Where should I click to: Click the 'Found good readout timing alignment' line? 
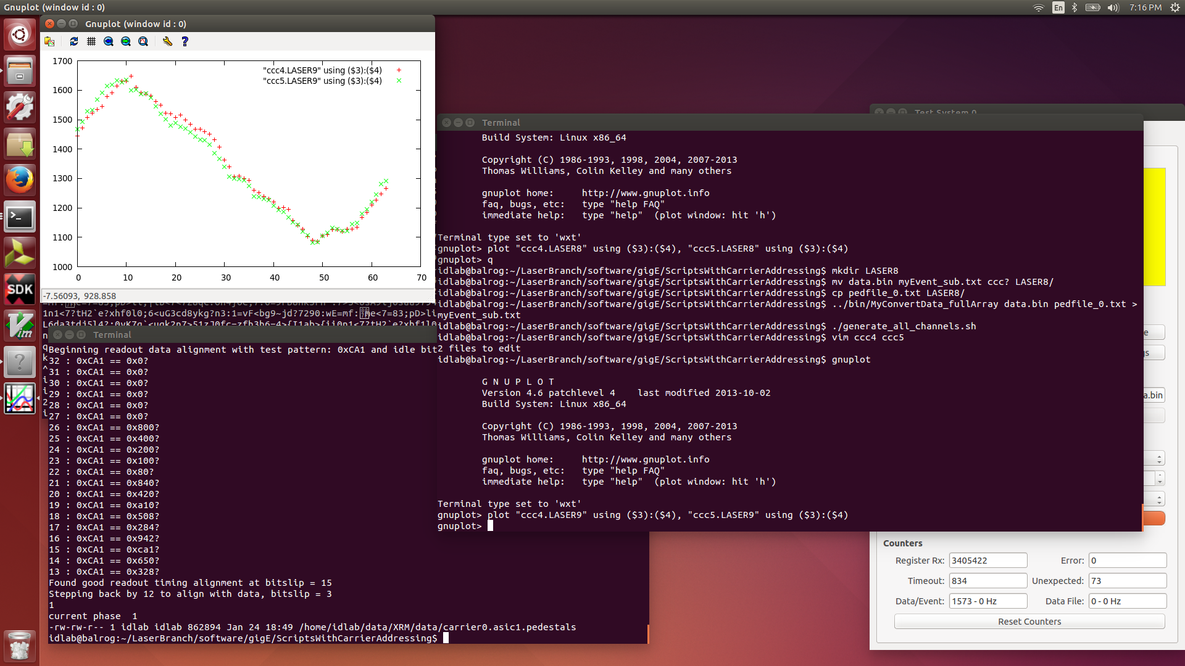point(190,583)
